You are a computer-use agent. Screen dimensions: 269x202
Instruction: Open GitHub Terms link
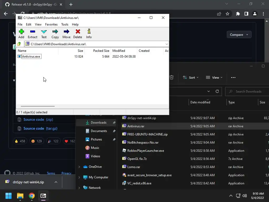coord(51,173)
